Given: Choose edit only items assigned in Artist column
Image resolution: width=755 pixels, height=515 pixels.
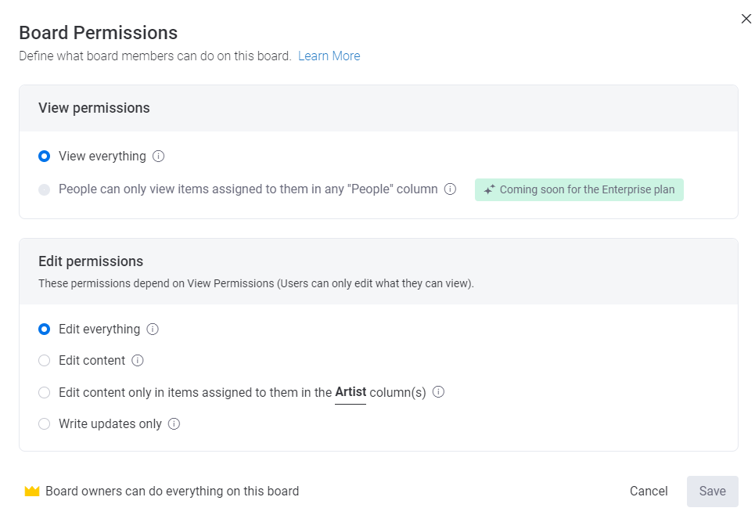Looking at the screenshot, I should (x=45, y=393).
